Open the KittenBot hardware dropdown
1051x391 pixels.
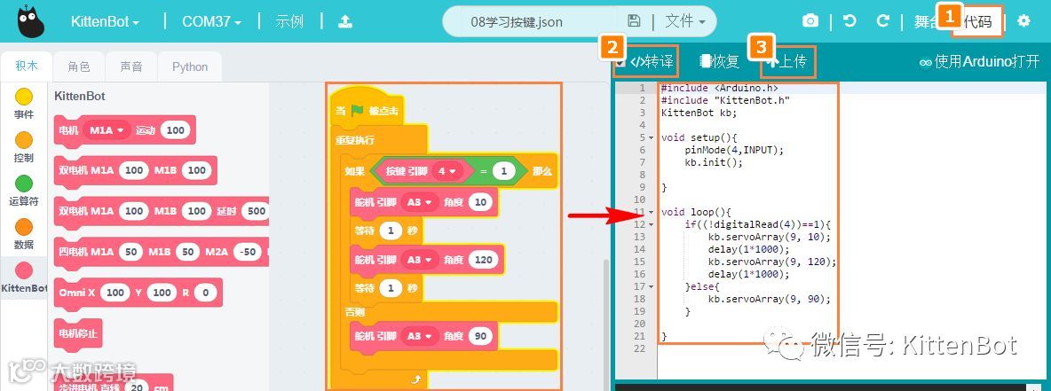click(106, 21)
